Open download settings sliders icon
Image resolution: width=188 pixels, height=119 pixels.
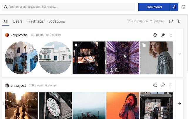tap(174, 7)
